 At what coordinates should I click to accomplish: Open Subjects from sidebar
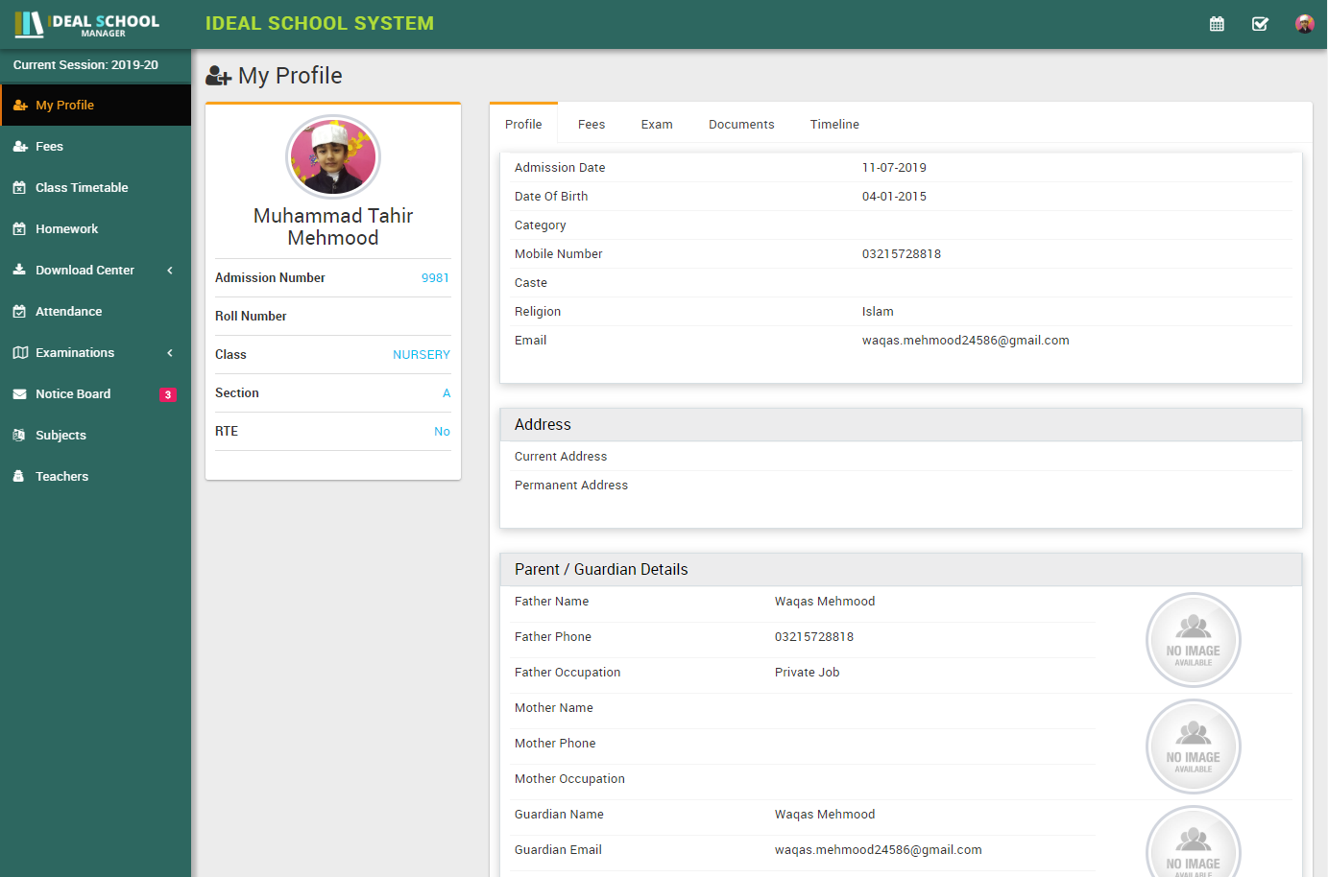[96, 436]
